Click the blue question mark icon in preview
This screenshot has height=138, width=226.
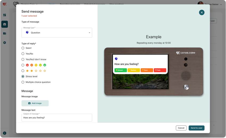[116, 59]
